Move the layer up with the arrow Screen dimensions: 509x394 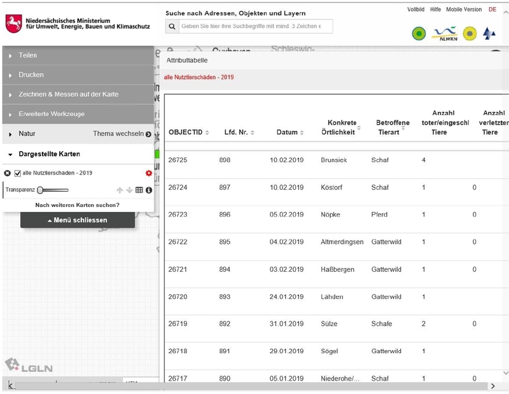click(x=120, y=190)
